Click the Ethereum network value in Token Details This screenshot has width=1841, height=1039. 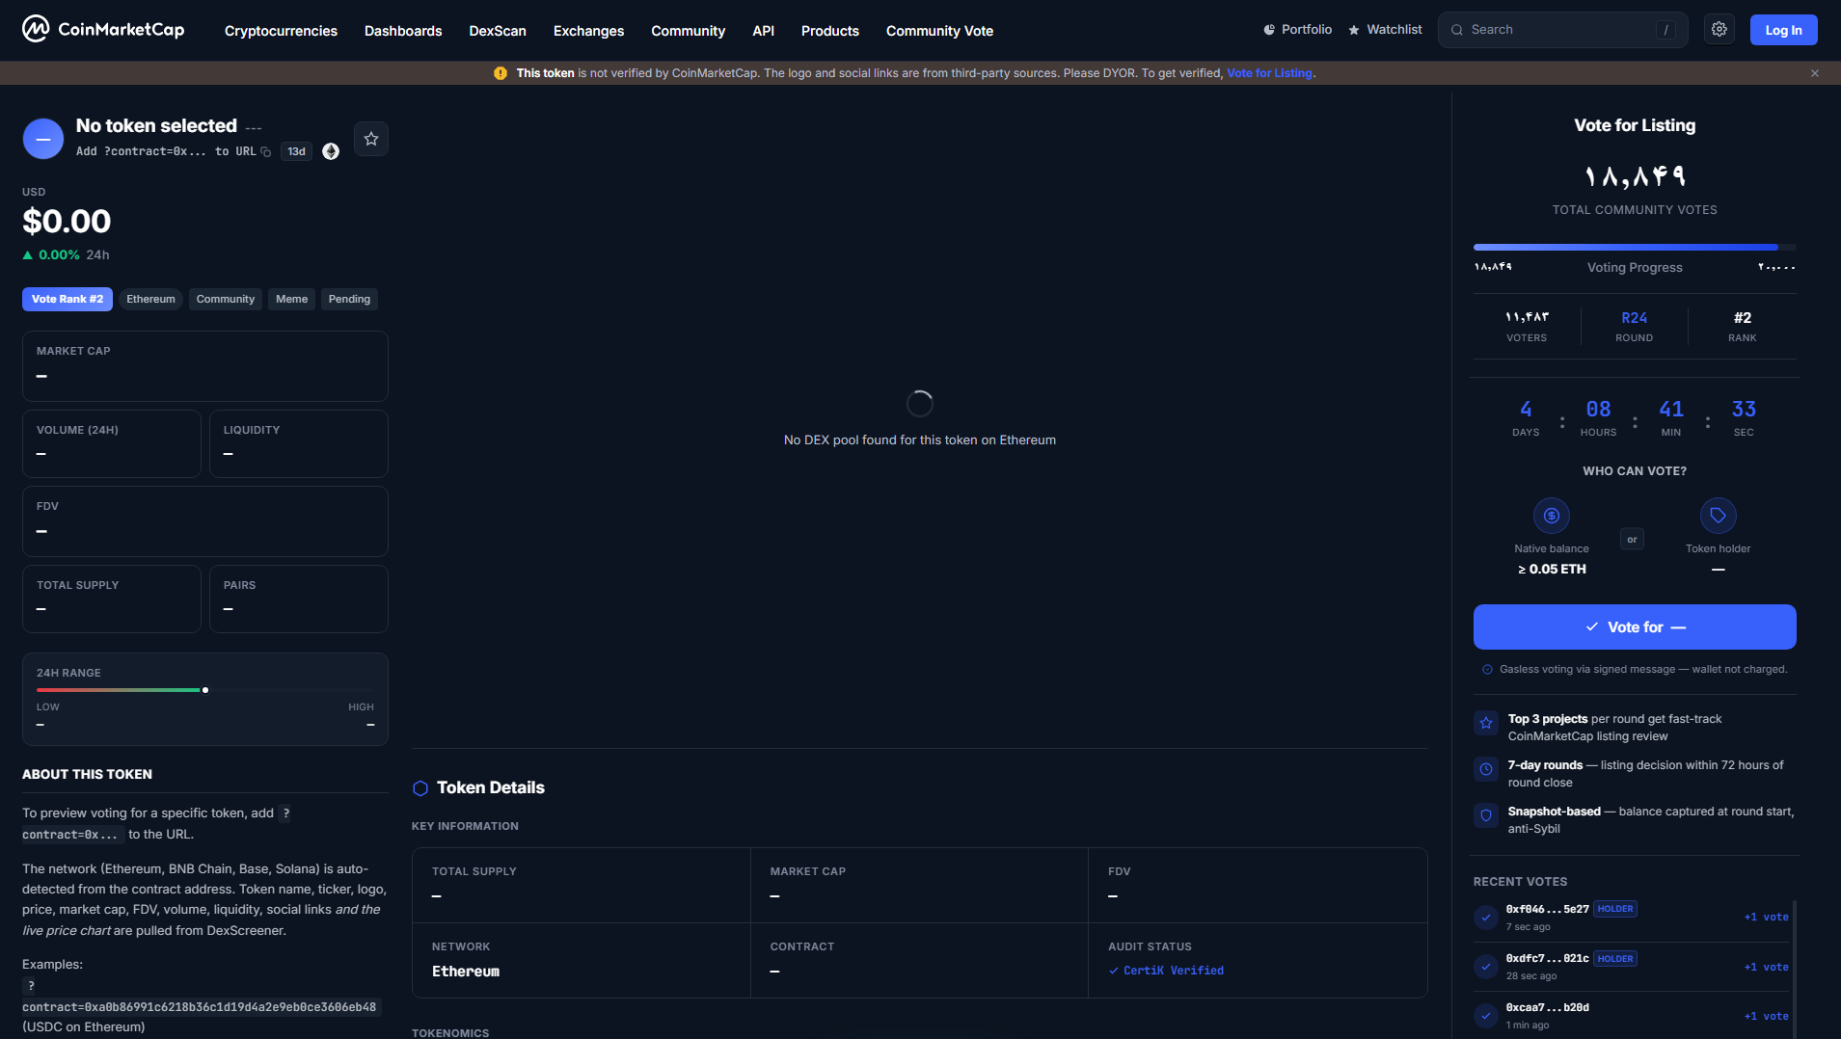tap(466, 972)
